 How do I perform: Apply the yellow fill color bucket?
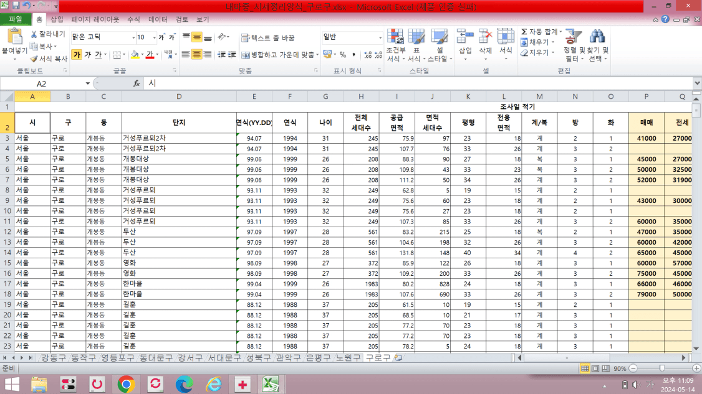tap(135, 55)
